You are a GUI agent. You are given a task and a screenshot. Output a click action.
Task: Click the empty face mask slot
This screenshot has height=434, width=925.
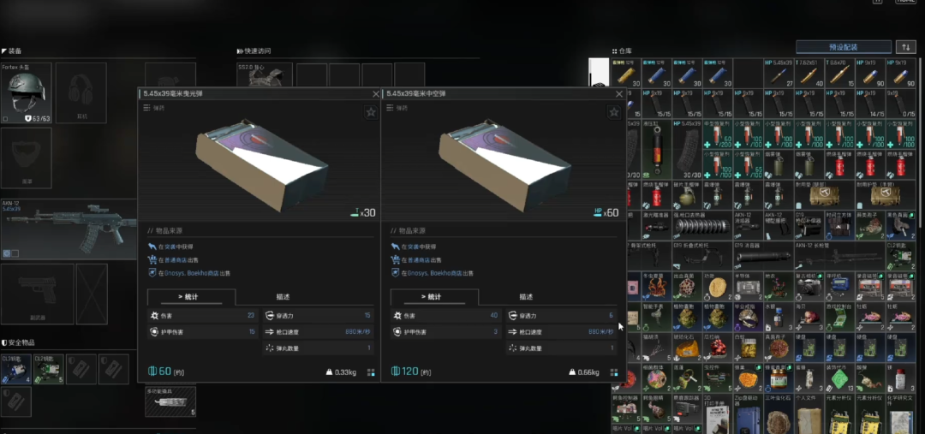26,158
